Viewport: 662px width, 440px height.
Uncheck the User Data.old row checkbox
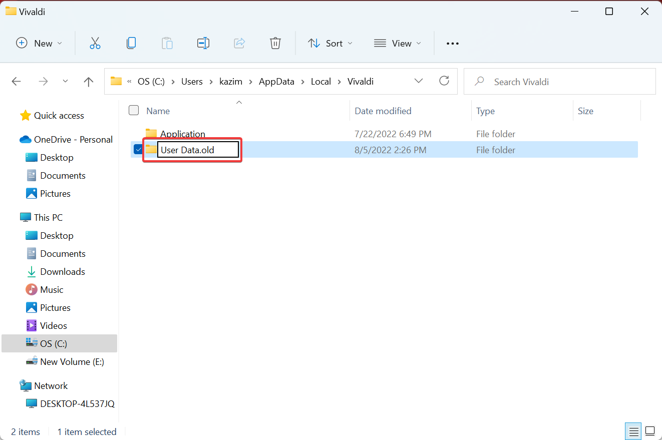click(139, 149)
